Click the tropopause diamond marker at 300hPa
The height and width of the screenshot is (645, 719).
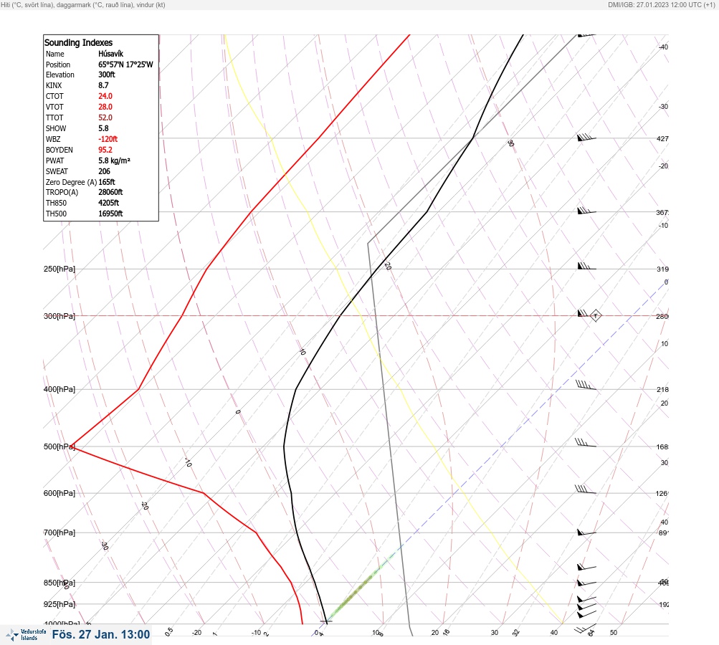coord(595,315)
